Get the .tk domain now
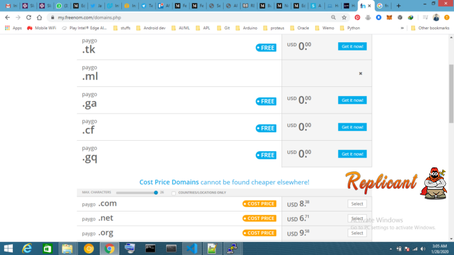 pos(352,47)
